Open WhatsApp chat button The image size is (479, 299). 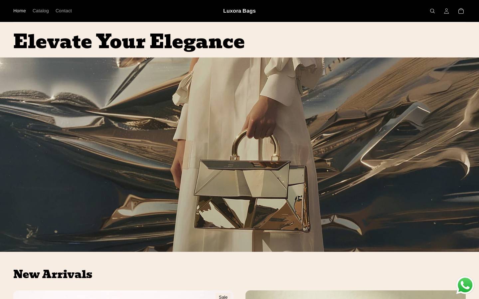tap(465, 285)
